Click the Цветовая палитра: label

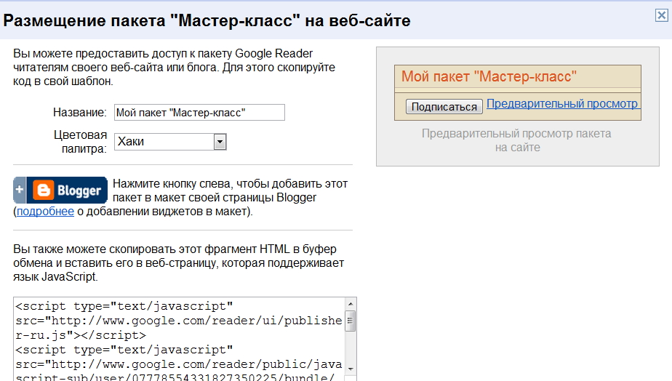click(80, 142)
